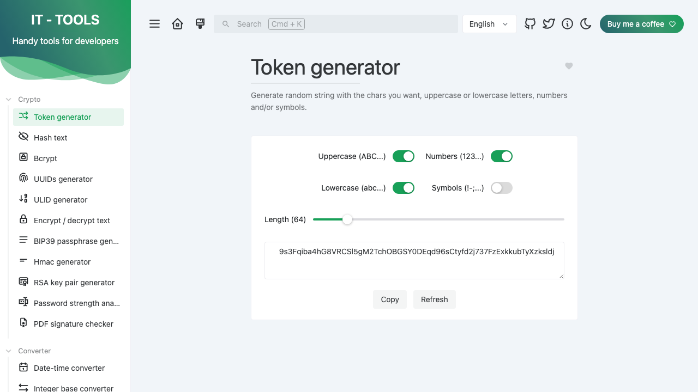Click the Integer base converter arrows icon
This screenshot has height=392, width=698.
pyautogui.click(x=23, y=388)
